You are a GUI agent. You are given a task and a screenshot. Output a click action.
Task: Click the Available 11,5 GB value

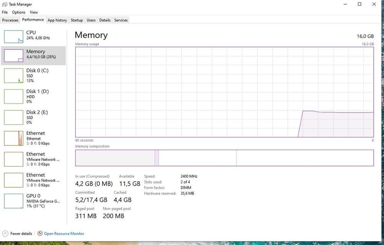point(130,184)
